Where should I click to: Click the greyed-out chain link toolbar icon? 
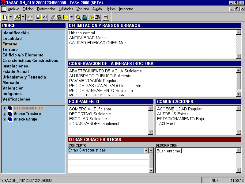[30, 17]
